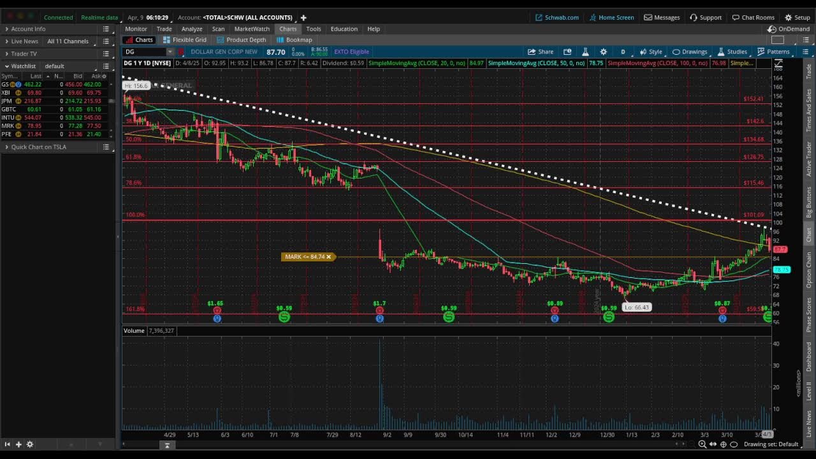Open watchlist default selector
The height and width of the screenshot is (459, 816).
point(69,66)
